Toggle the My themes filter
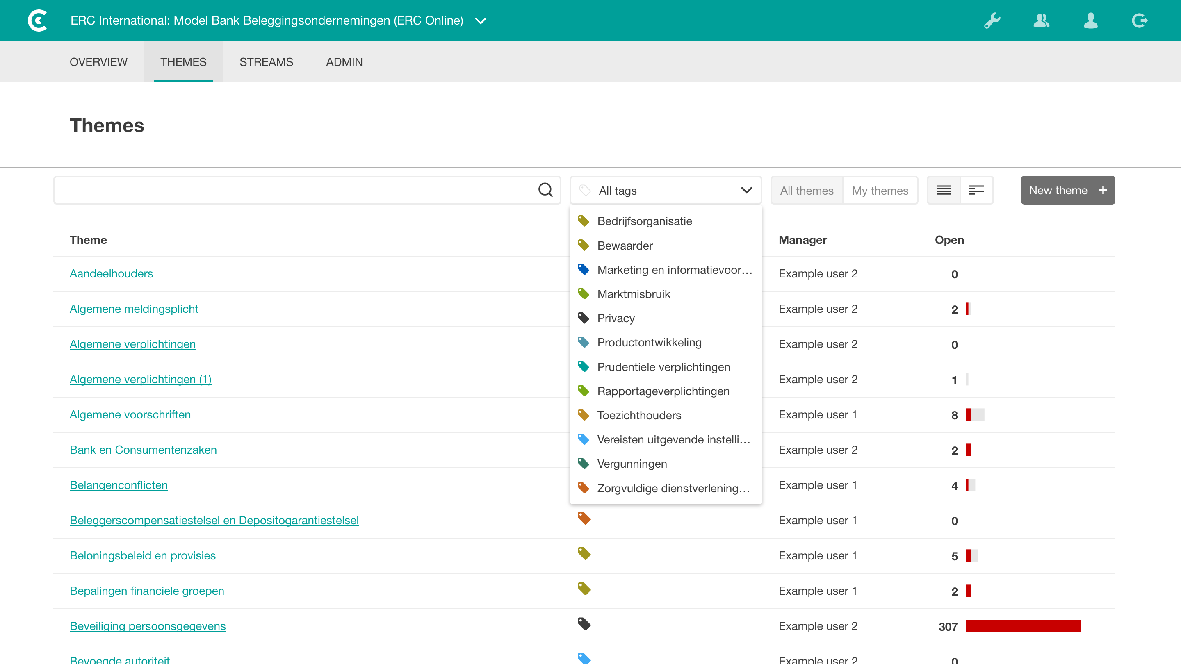This screenshot has width=1181, height=664. coord(880,191)
